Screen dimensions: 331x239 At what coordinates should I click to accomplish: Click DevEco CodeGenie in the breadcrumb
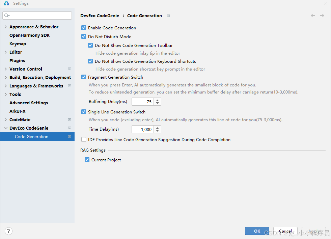(x=100, y=16)
